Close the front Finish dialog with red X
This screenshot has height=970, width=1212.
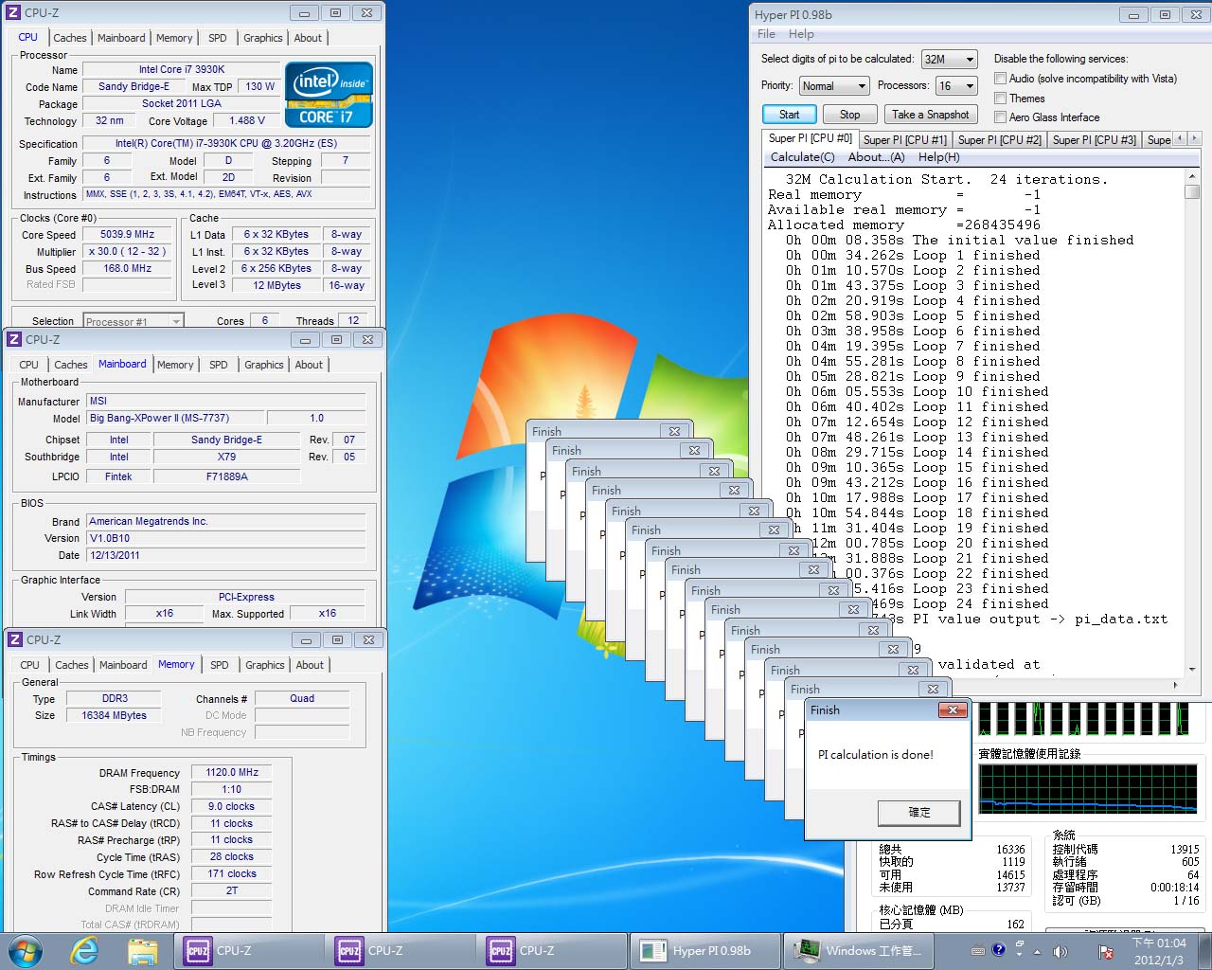pos(953,710)
